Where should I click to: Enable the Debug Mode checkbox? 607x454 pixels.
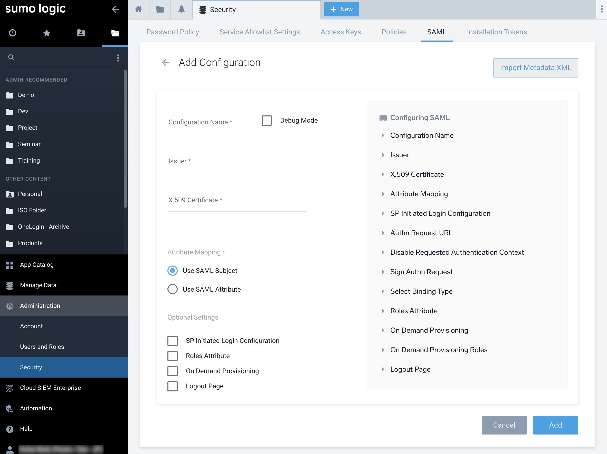coord(267,120)
